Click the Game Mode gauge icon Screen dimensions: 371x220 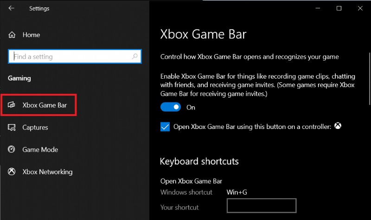click(x=11, y=149)
